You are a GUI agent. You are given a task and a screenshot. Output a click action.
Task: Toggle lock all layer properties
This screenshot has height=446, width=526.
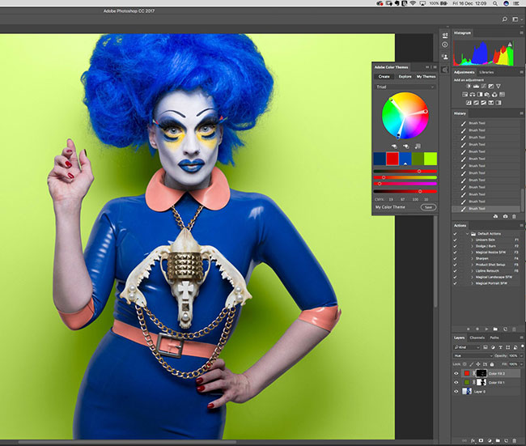492,364
